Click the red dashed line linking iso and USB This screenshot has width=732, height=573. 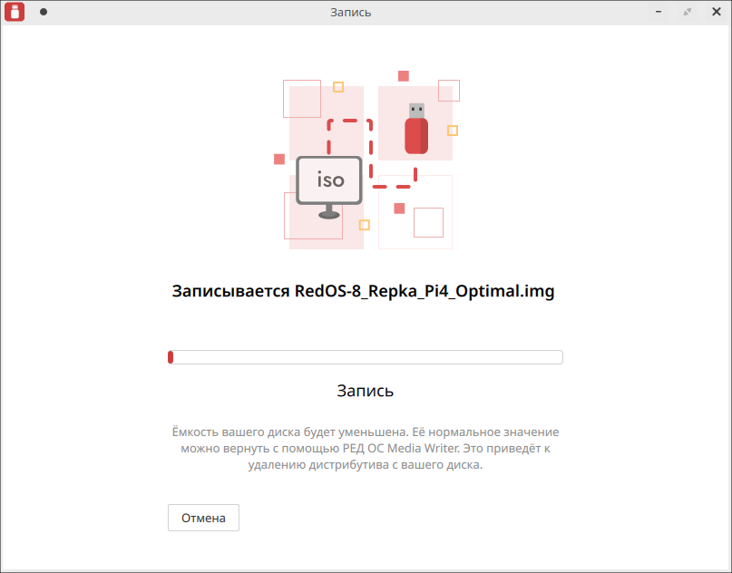click(x=371, y=145)
